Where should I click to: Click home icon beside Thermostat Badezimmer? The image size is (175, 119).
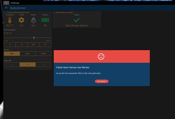click(5, 12)
